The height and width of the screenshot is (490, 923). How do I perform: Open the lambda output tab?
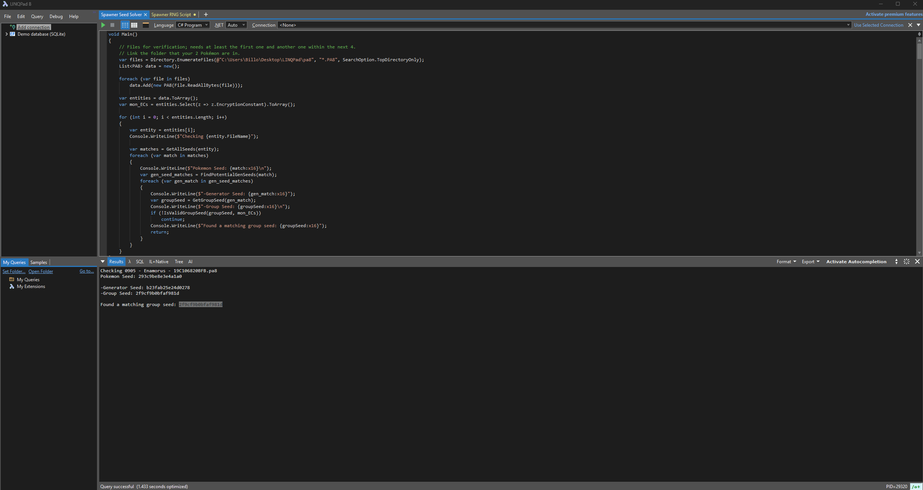[x=130, y=262]
